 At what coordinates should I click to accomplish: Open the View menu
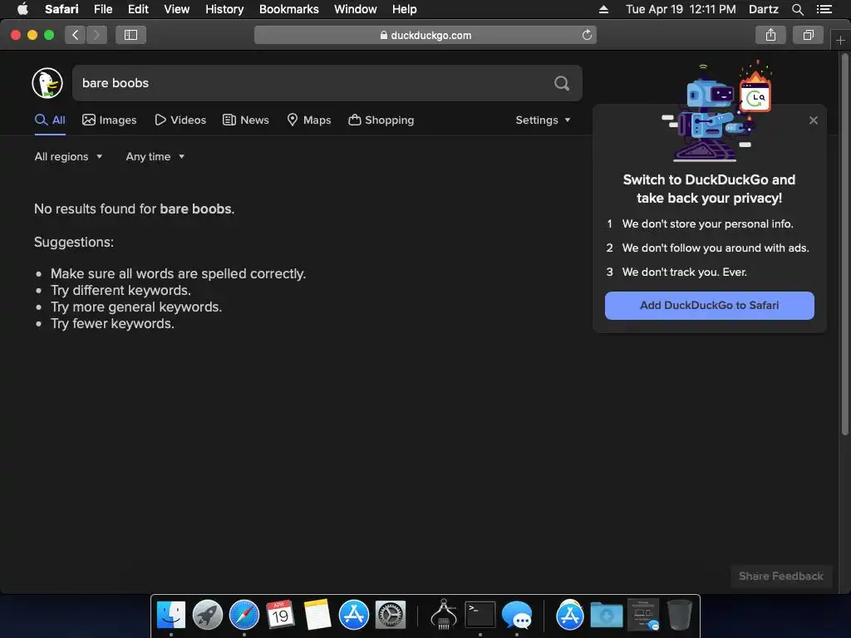point(177,9)
